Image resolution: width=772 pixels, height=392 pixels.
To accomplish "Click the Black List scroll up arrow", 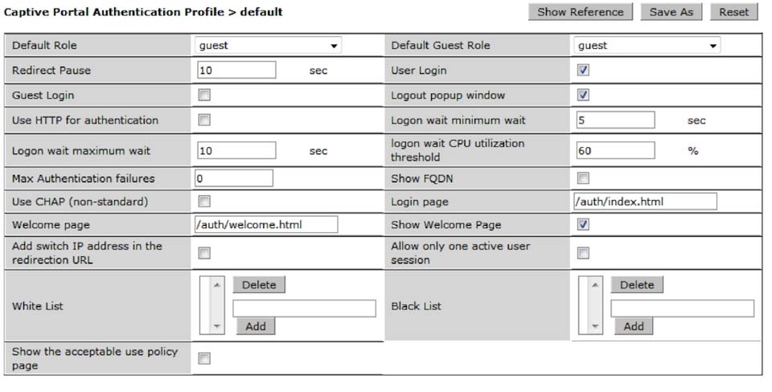I will click(x=595, y=285).
